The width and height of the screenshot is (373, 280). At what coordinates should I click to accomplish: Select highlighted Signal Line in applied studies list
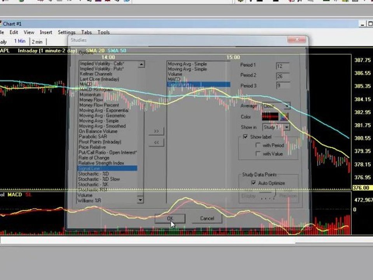[199, 84]
